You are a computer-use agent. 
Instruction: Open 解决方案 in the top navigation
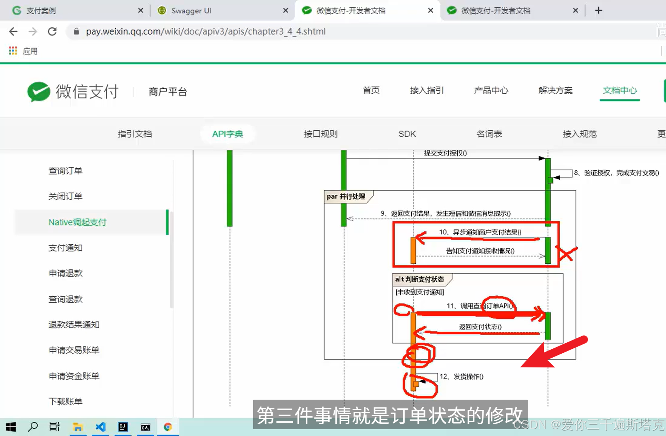coord(555,90)
